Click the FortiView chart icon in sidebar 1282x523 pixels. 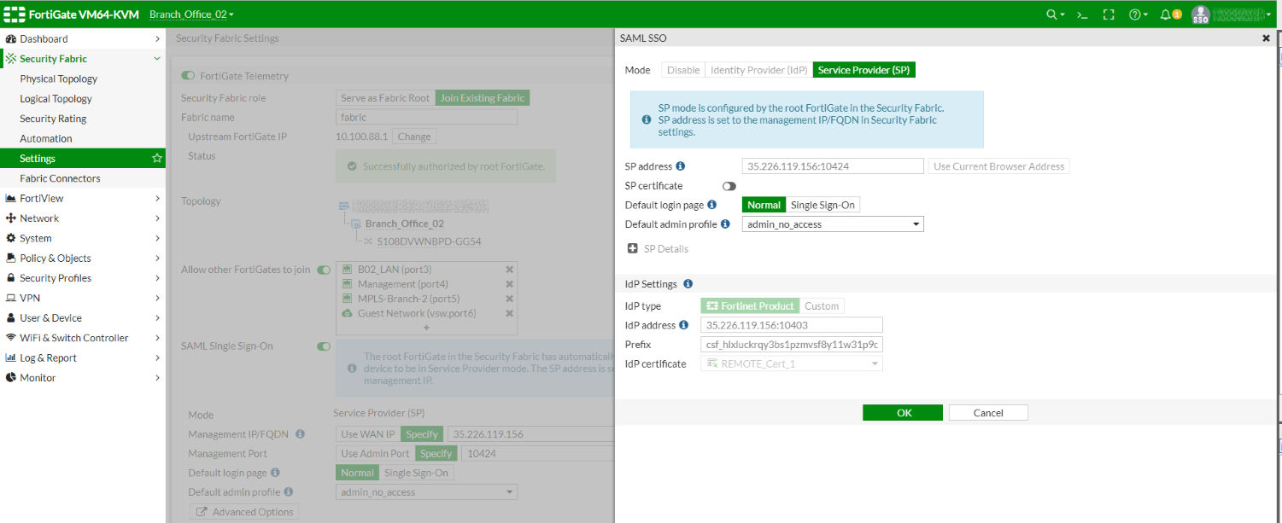[11, 199]
